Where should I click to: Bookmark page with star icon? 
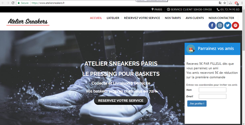(x=225, y=3)
